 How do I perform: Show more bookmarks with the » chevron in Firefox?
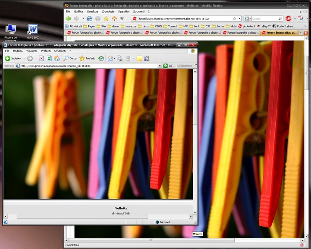tap(306, 26)
